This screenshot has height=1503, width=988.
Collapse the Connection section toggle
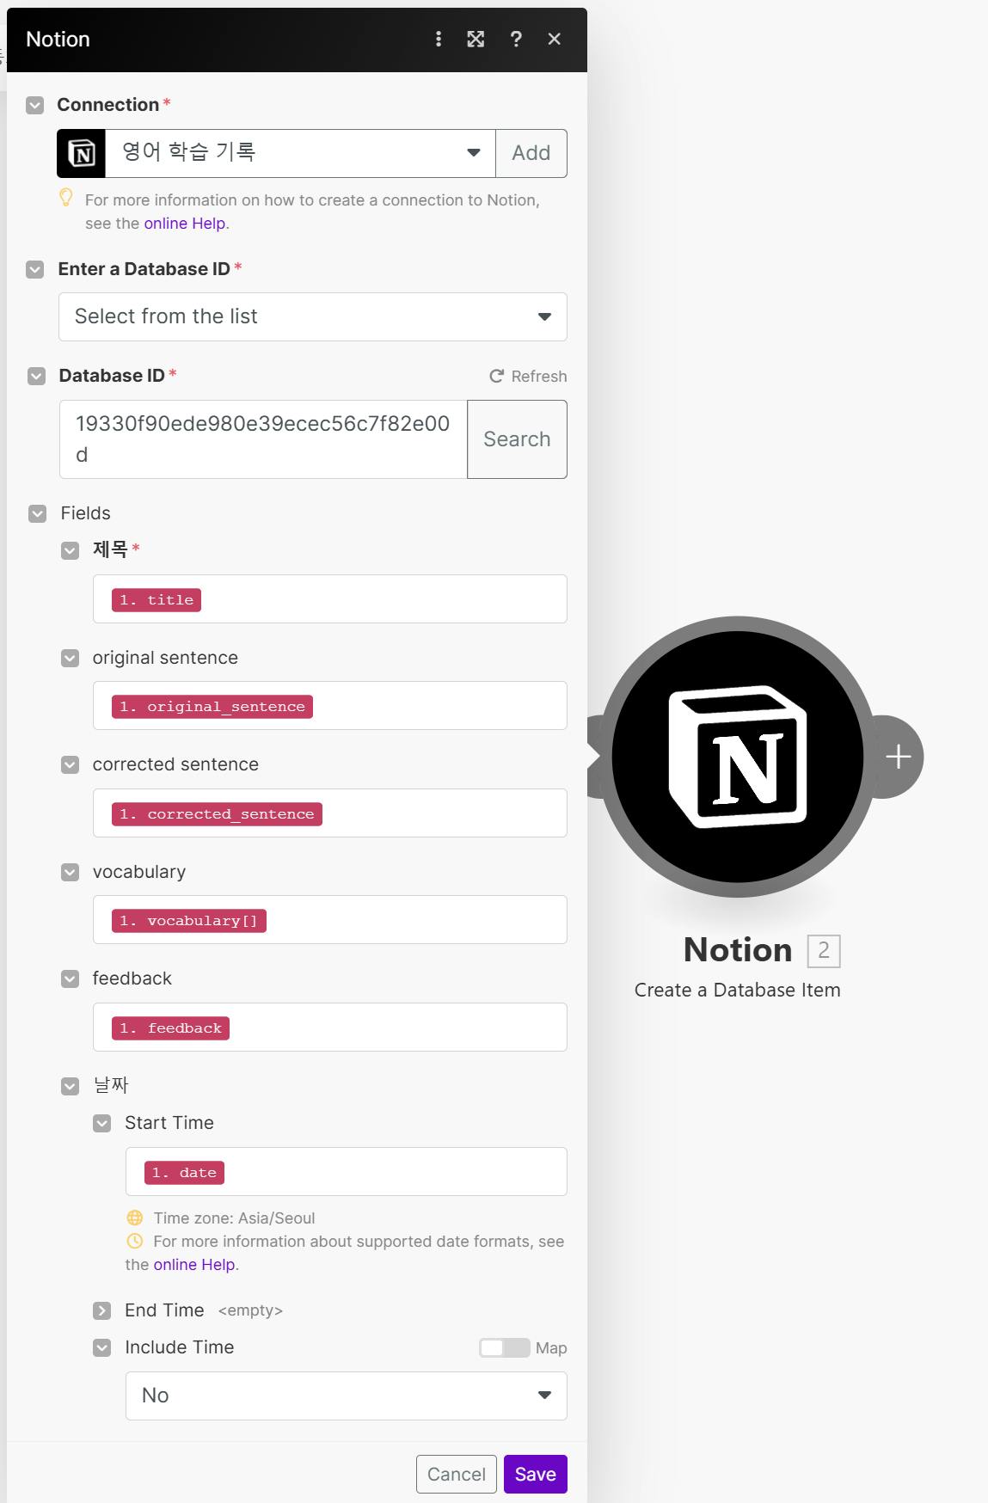[x=34, y=105]
